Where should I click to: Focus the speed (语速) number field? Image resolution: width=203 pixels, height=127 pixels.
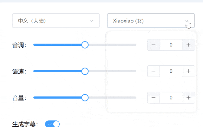point(171,71)
